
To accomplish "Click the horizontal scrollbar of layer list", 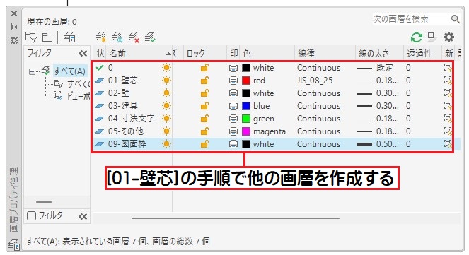I will click(x=236, y=218).
